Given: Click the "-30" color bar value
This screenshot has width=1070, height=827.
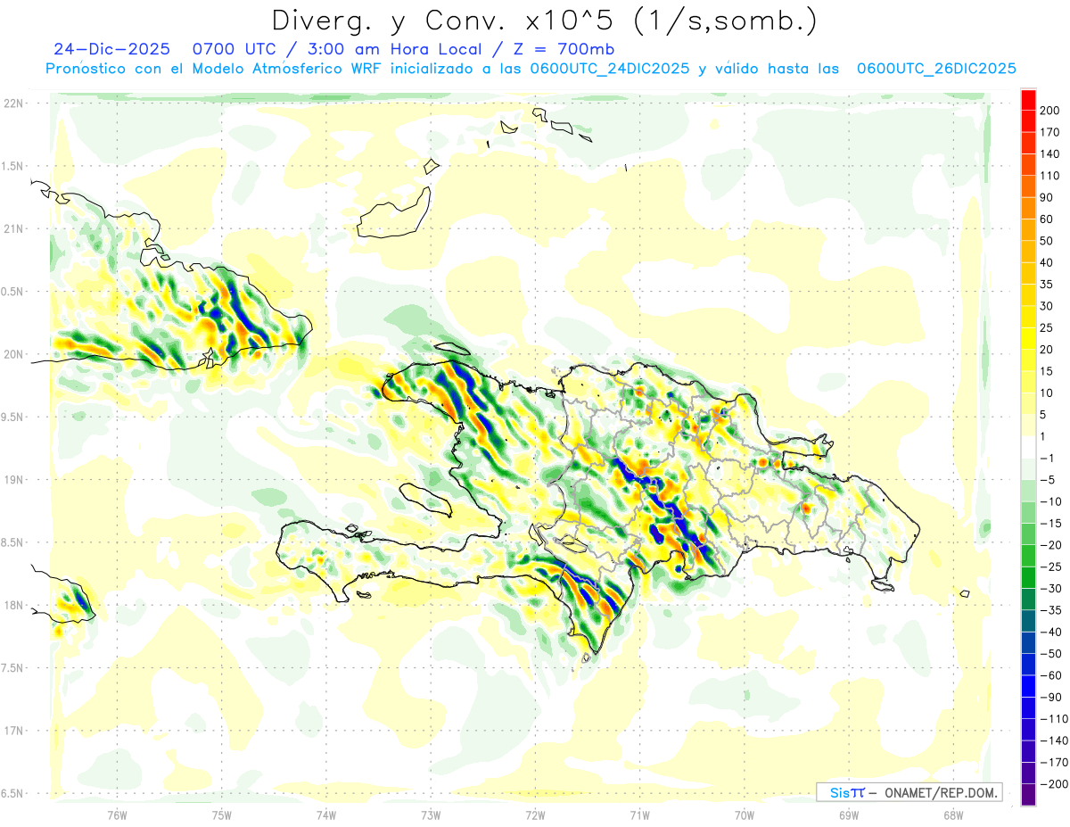Looking at the screenshot, I should tap(1052, 589).
